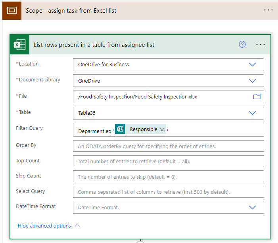Expand the Table dropdown showing Tabla35
The image size is (278, 243).
(x=253, y=113)
